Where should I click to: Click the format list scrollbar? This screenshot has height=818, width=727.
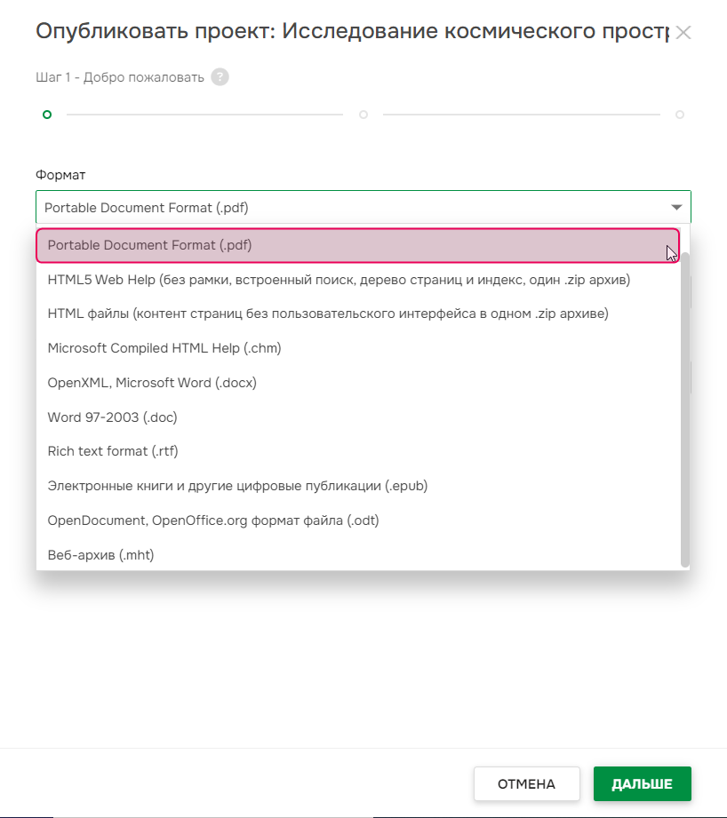point(684,409)
